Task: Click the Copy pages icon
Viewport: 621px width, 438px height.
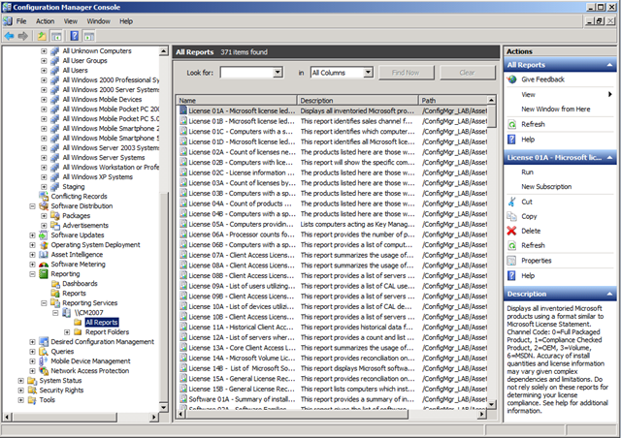Action: 511,216
